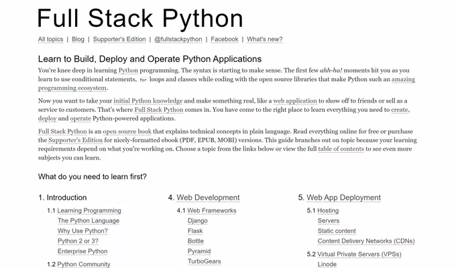Visit the @fullstackpython link

tap(178, 40)
